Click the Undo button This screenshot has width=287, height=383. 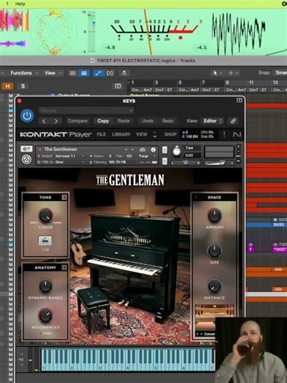147,121
